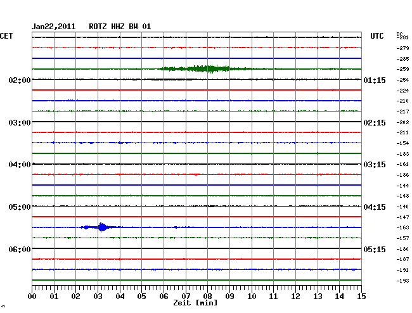This screenshot has height=313, width=412.
Task: Click the DC offset value -147
Action: pos(402,217)
